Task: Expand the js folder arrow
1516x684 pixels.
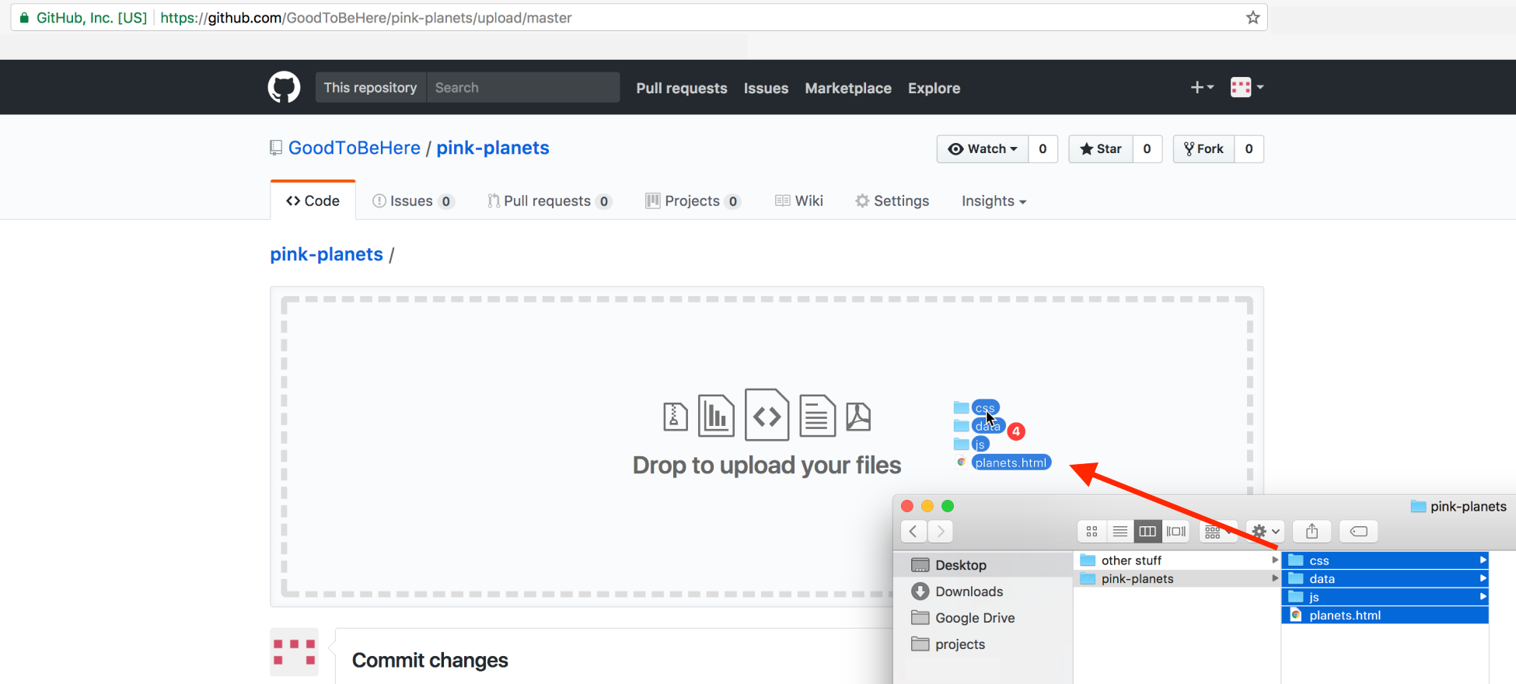Action: pos(1483,597)
